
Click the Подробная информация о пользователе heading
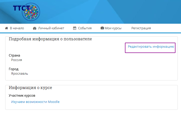[x=50, y=39]
